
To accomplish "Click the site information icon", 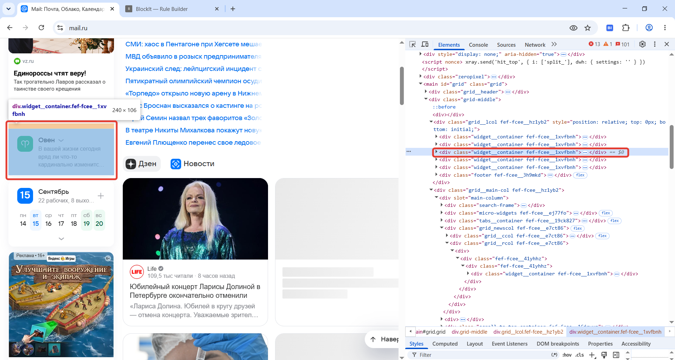I will pos(60,28).
